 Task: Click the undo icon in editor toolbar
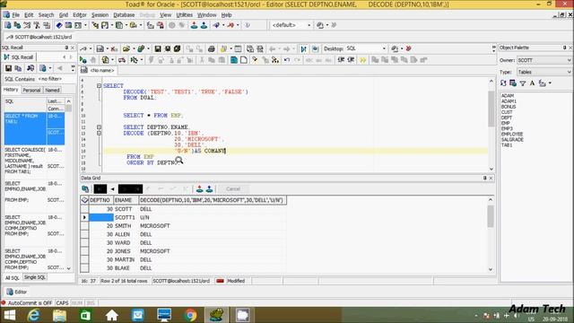[x=287, y=60]
